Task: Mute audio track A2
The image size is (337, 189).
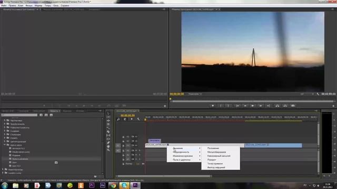Action: tap(136, 155)
